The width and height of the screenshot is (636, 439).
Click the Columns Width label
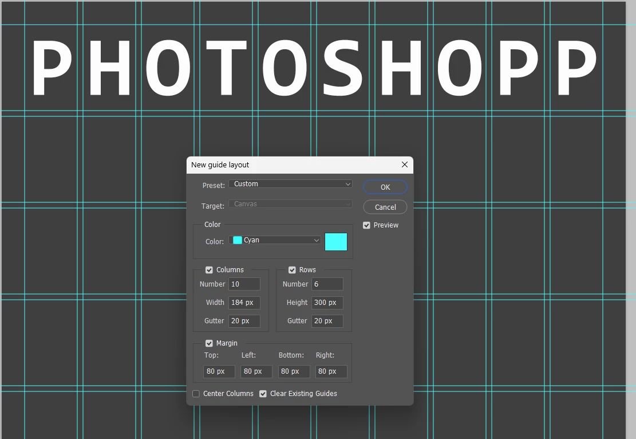click(x=215, y=303)
